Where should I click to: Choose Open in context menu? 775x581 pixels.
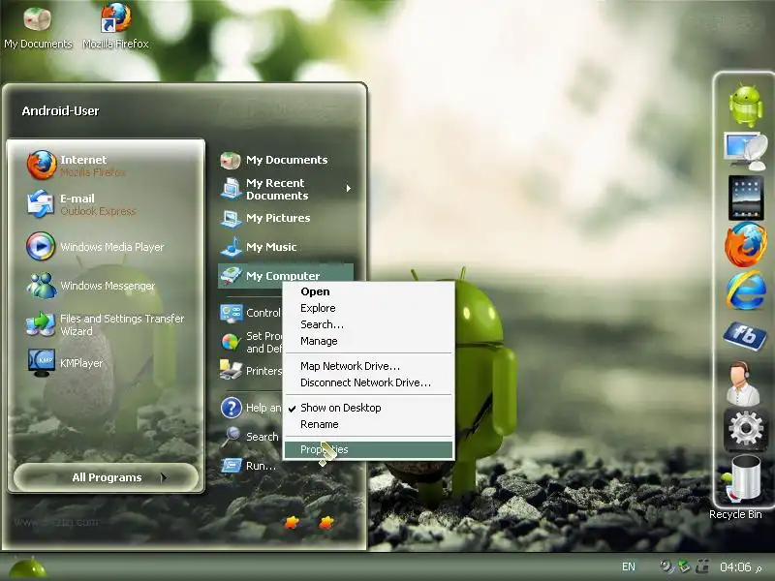pyautogui.click(x=369, y=291)
